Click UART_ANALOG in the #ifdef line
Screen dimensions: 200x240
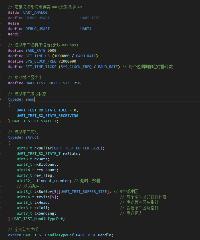[x=35, y=13]
